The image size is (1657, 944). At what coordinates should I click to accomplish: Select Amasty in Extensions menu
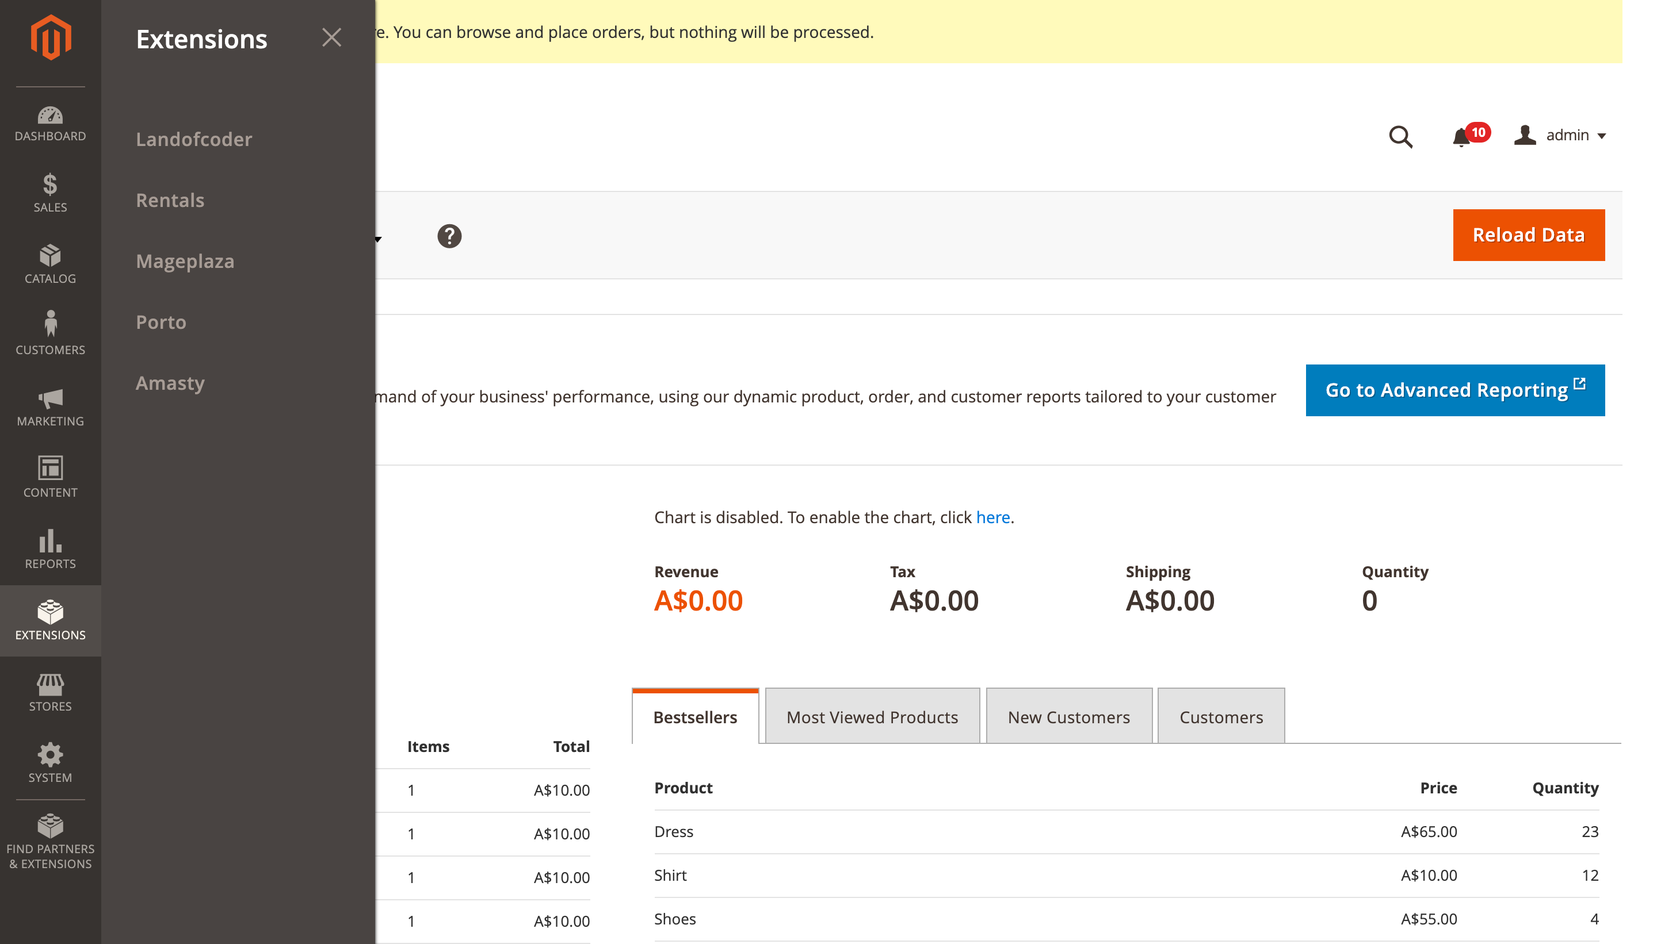coord(170,383)
